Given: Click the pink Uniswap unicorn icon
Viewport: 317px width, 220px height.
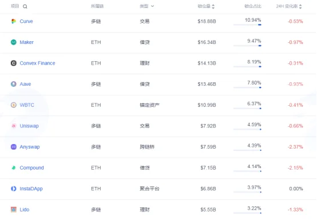Looking at the screenshot, I should (14, 126).
